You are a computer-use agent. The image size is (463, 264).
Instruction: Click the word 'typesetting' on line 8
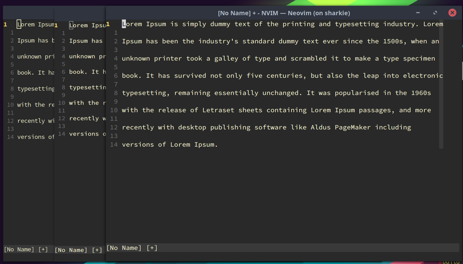tap(145, 93)
